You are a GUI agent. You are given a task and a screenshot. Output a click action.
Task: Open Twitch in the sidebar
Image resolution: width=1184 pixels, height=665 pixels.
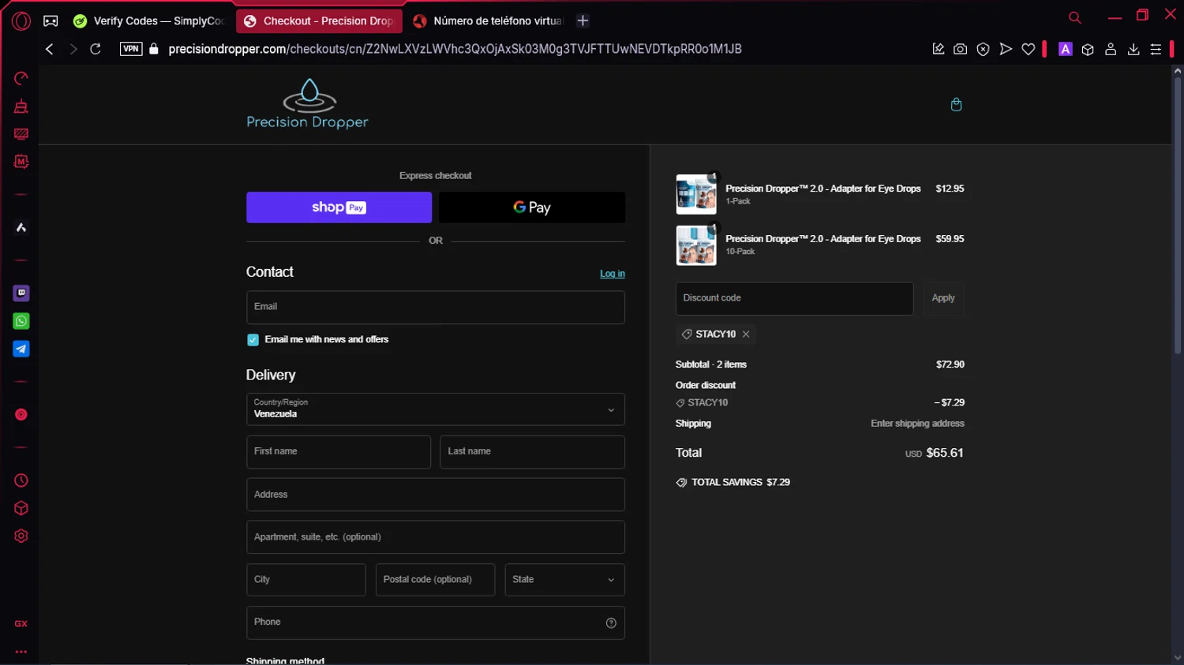(21, 293)
